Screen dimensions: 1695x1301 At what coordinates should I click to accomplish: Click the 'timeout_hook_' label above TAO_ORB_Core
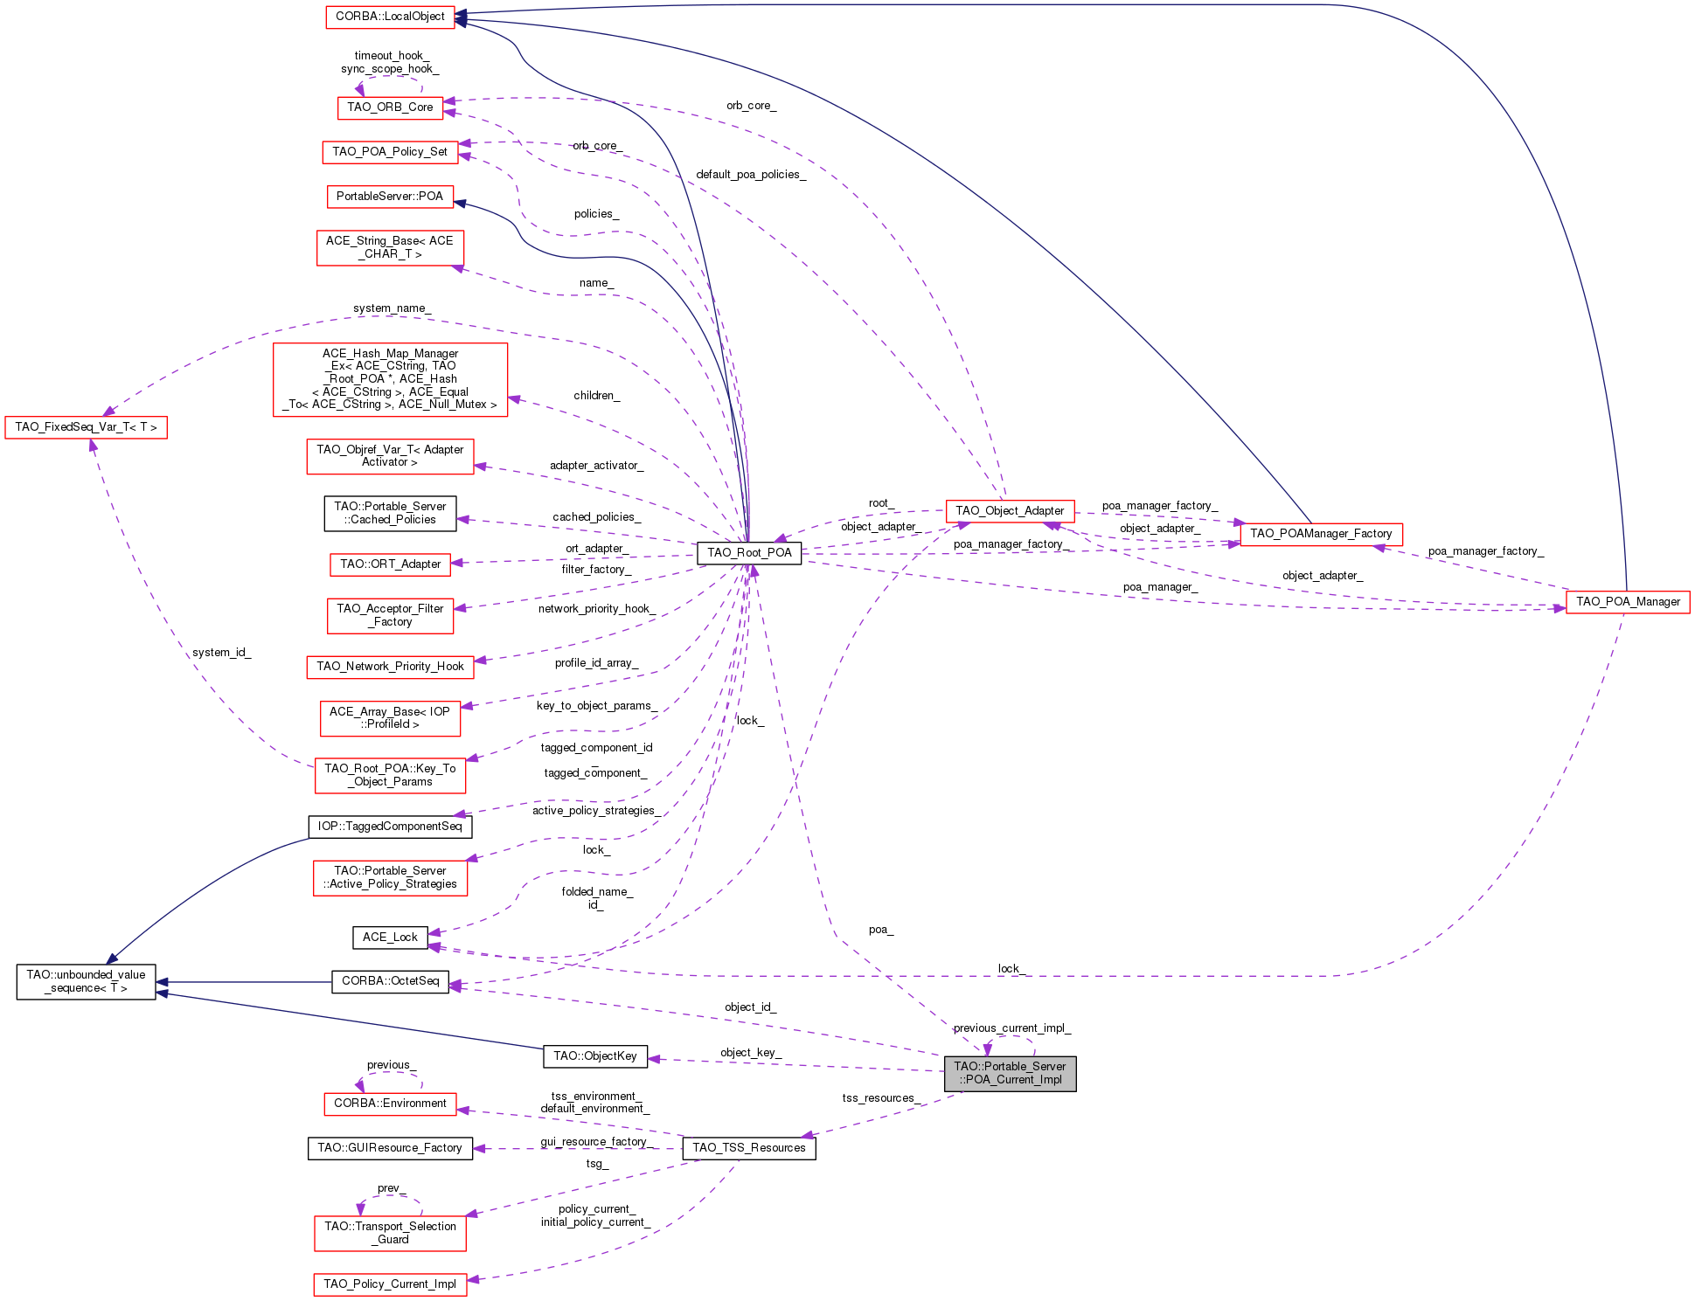click(392, 56)
